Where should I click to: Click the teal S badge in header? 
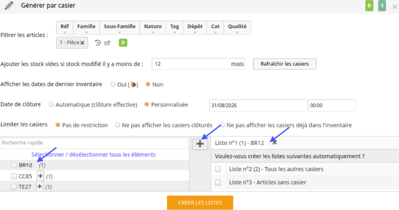[x=382, y=6]
